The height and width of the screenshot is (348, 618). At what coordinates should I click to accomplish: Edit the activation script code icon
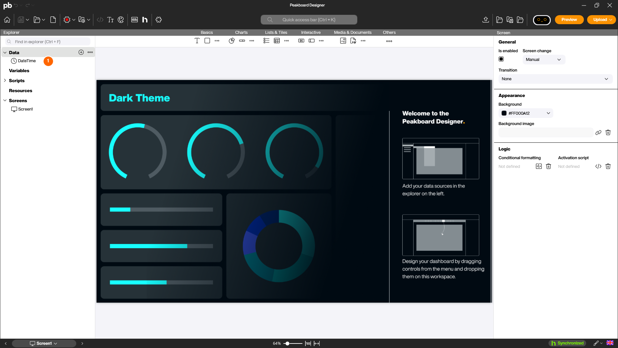coord(598,166)
